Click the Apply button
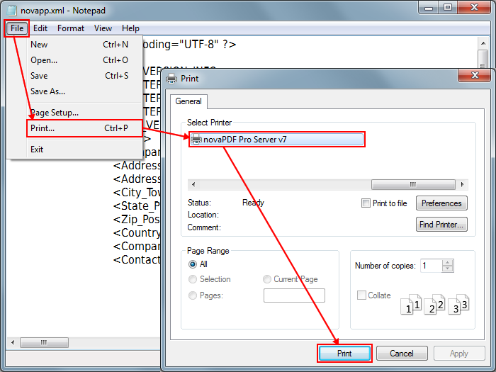This screenshot has height=372, width=496. pos(459,354)
